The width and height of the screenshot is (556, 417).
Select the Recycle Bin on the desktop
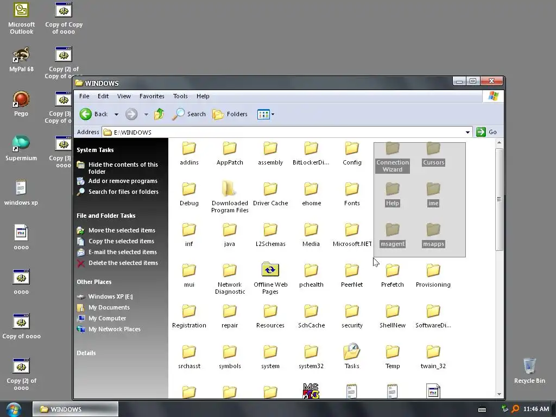[x=529, y=371]
